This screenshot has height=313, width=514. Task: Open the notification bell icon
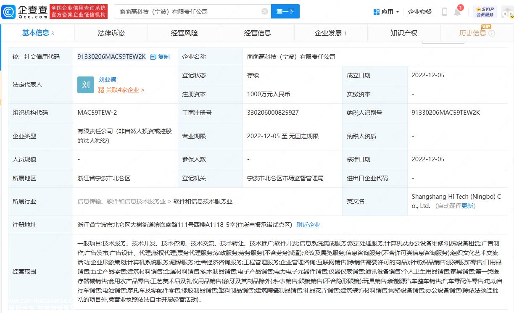(457, 12)
